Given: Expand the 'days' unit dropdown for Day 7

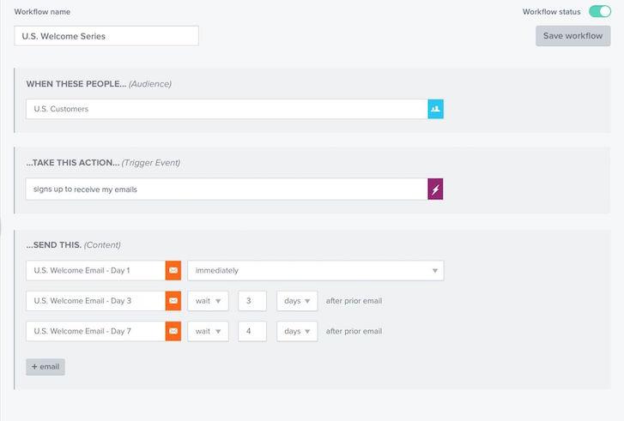Looking at the screenshot, I should point(297,331).
